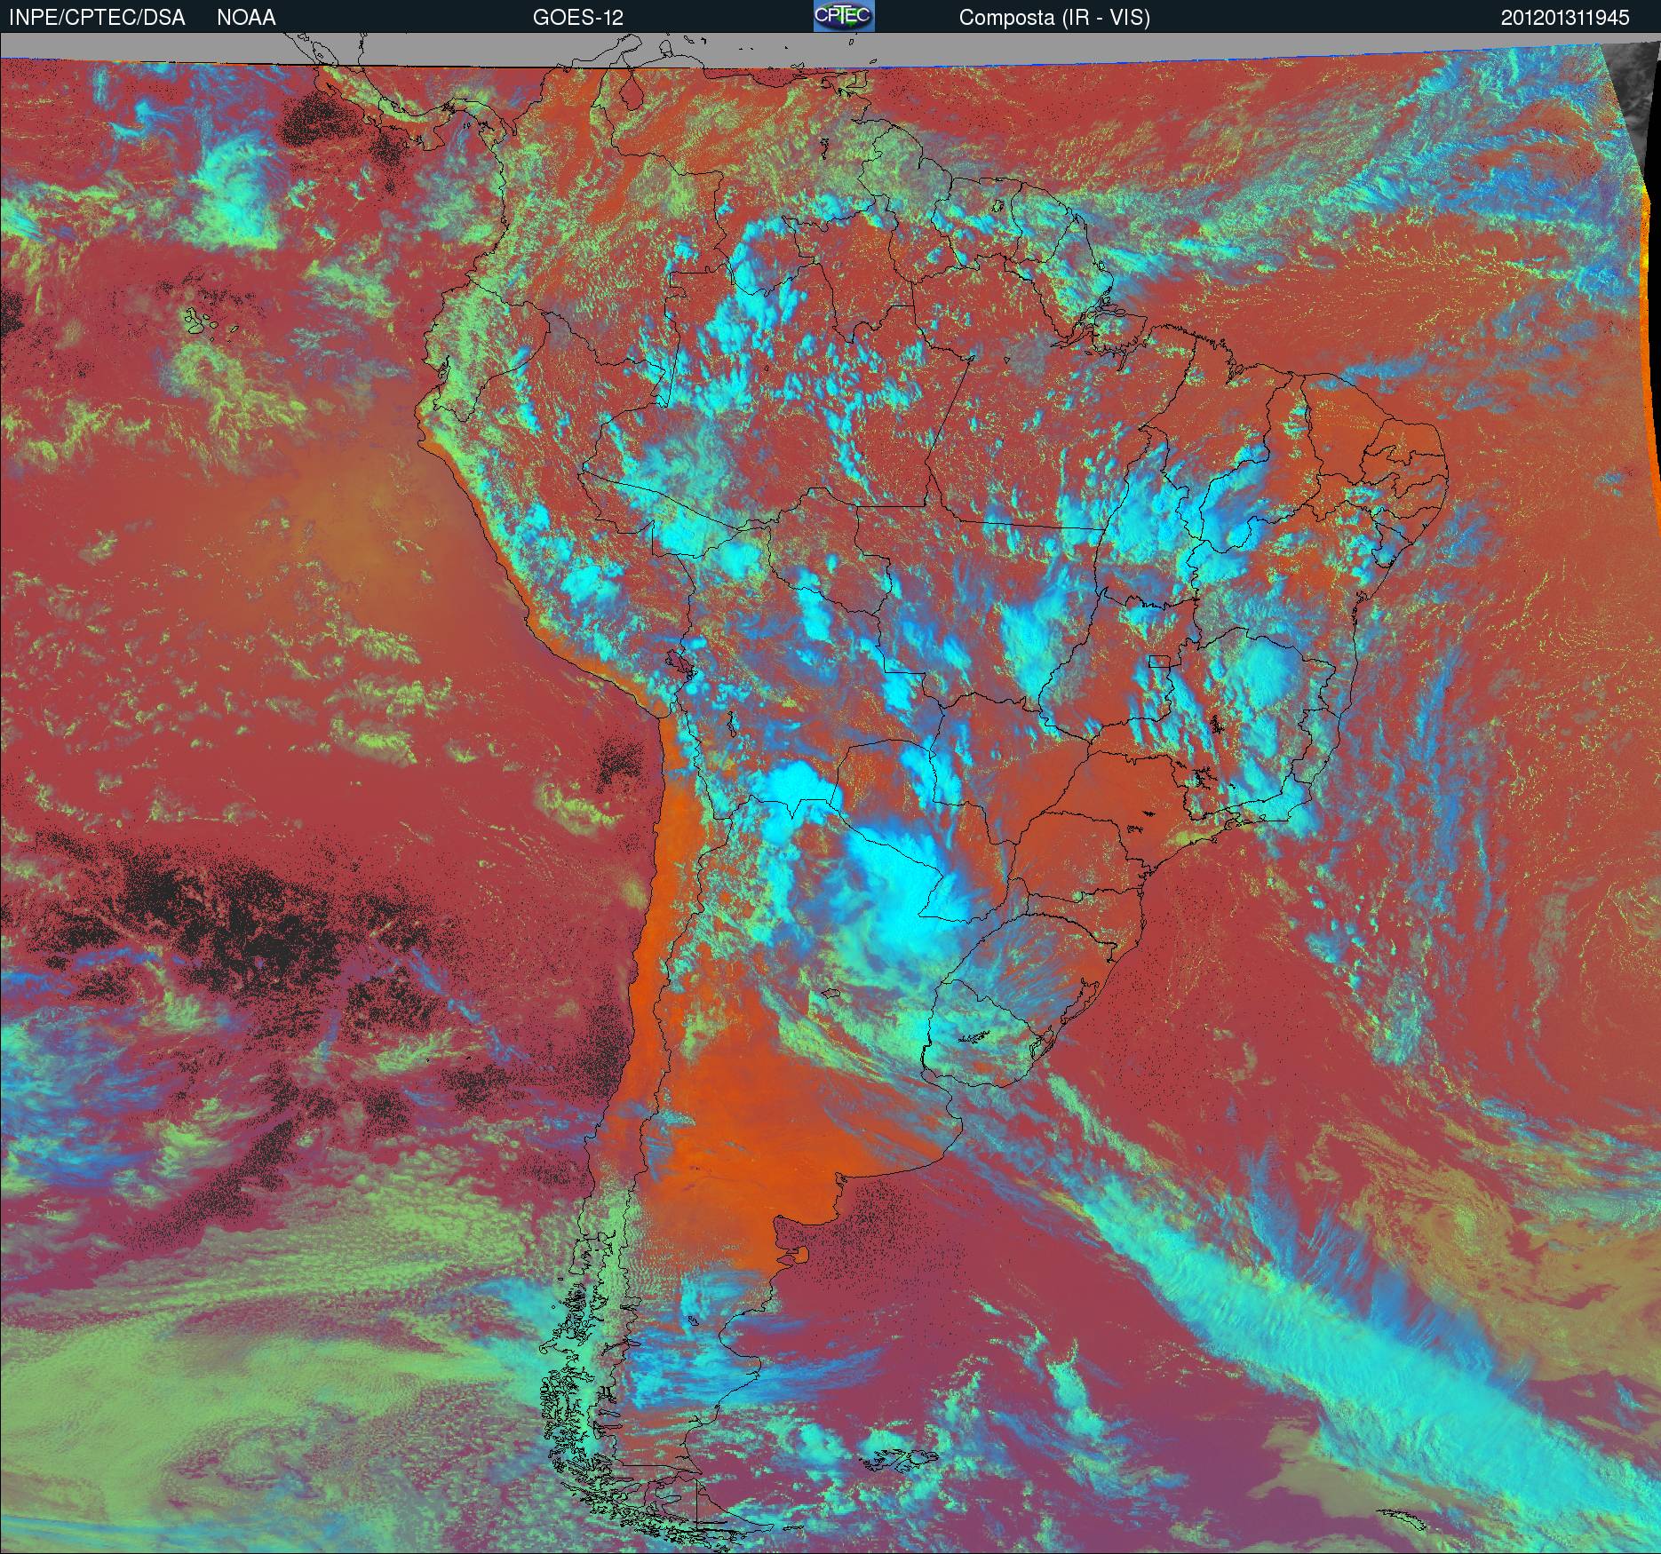Click the INPE/CPTEC/DSA header text
Viewport: 1661px width, 1554px height.
tap(97, 18)
